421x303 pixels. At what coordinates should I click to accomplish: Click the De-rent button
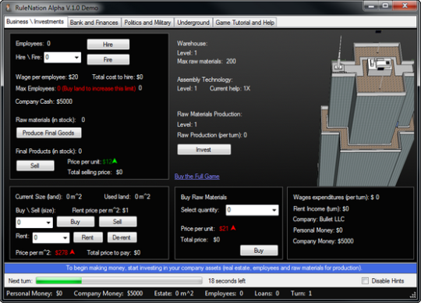122,237
